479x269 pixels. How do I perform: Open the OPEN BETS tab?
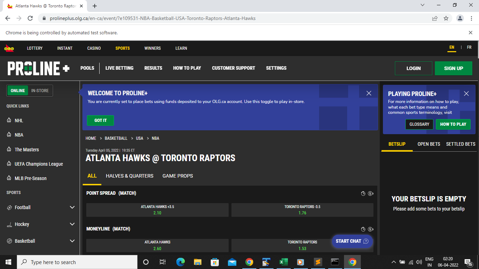429,144
